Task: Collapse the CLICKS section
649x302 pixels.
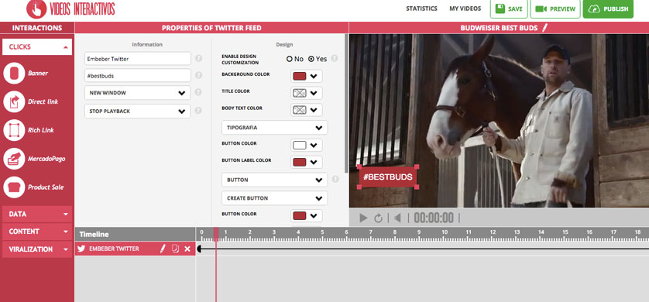Action: [37, 47]
